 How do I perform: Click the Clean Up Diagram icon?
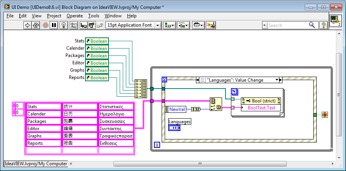(x=211, y=25)
